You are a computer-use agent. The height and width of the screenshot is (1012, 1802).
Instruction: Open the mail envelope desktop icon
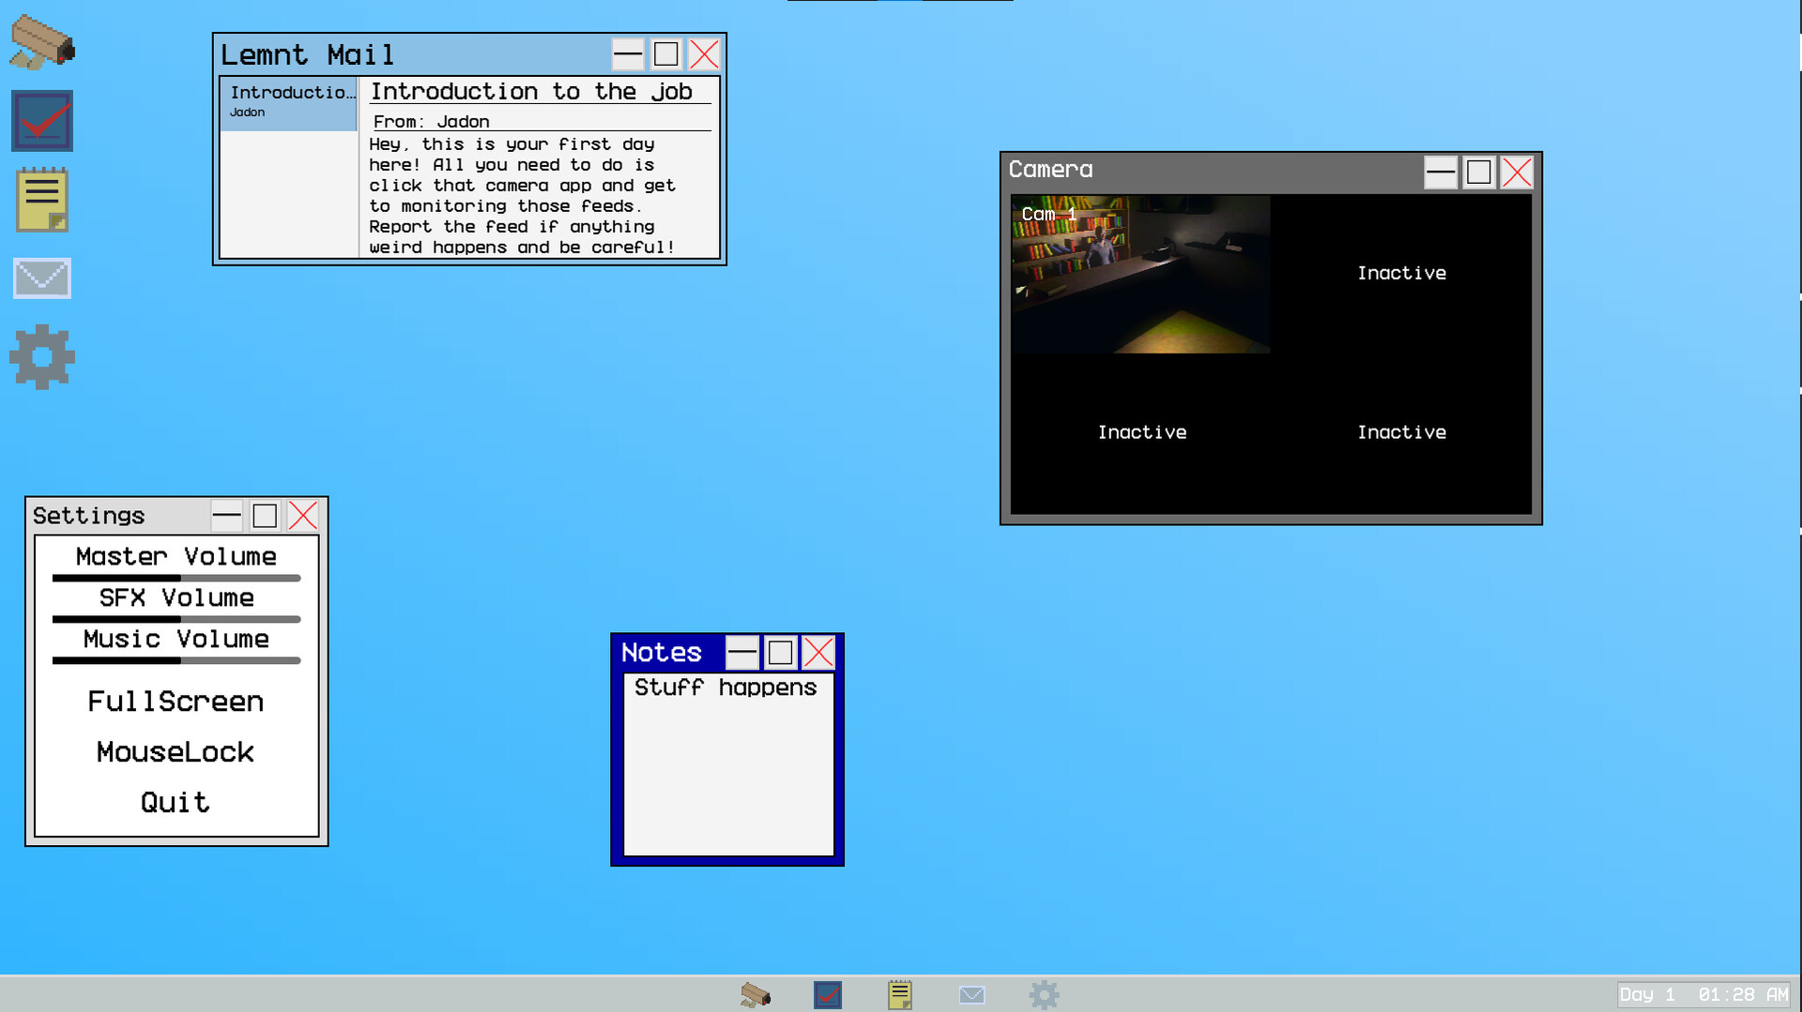coord(42,279)
